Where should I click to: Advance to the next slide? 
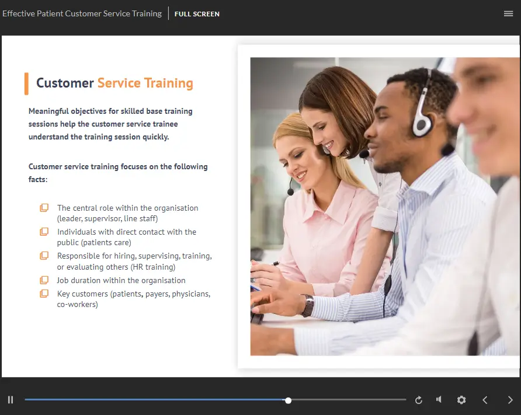pos(510,400)
